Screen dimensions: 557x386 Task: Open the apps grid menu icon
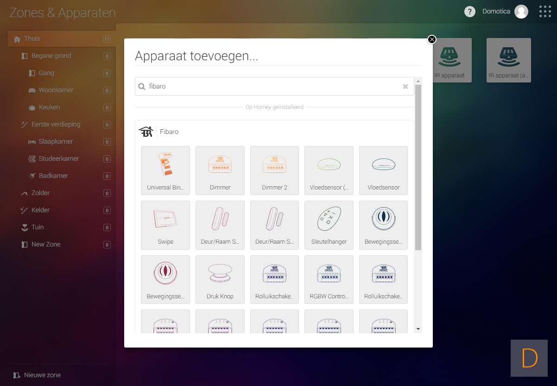(545, 12)
